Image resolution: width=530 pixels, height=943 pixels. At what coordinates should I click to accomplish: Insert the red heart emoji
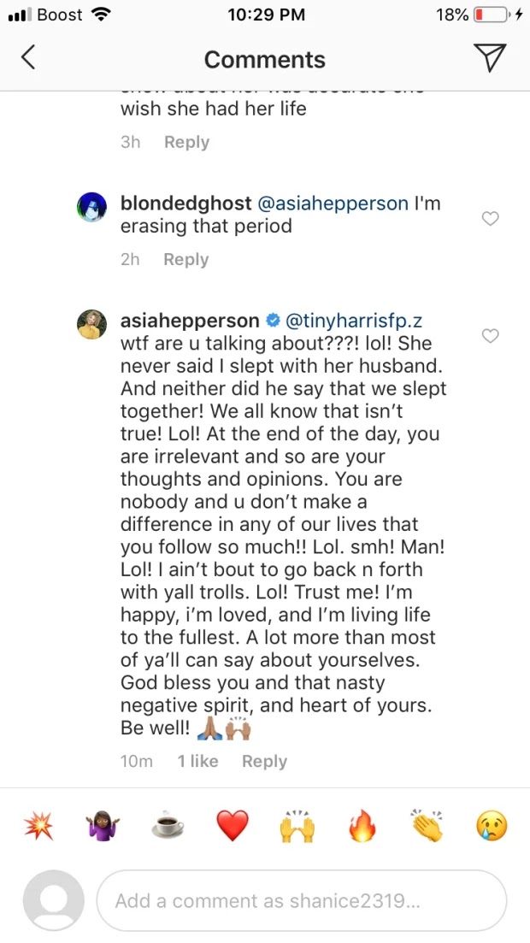pos(232,826)
